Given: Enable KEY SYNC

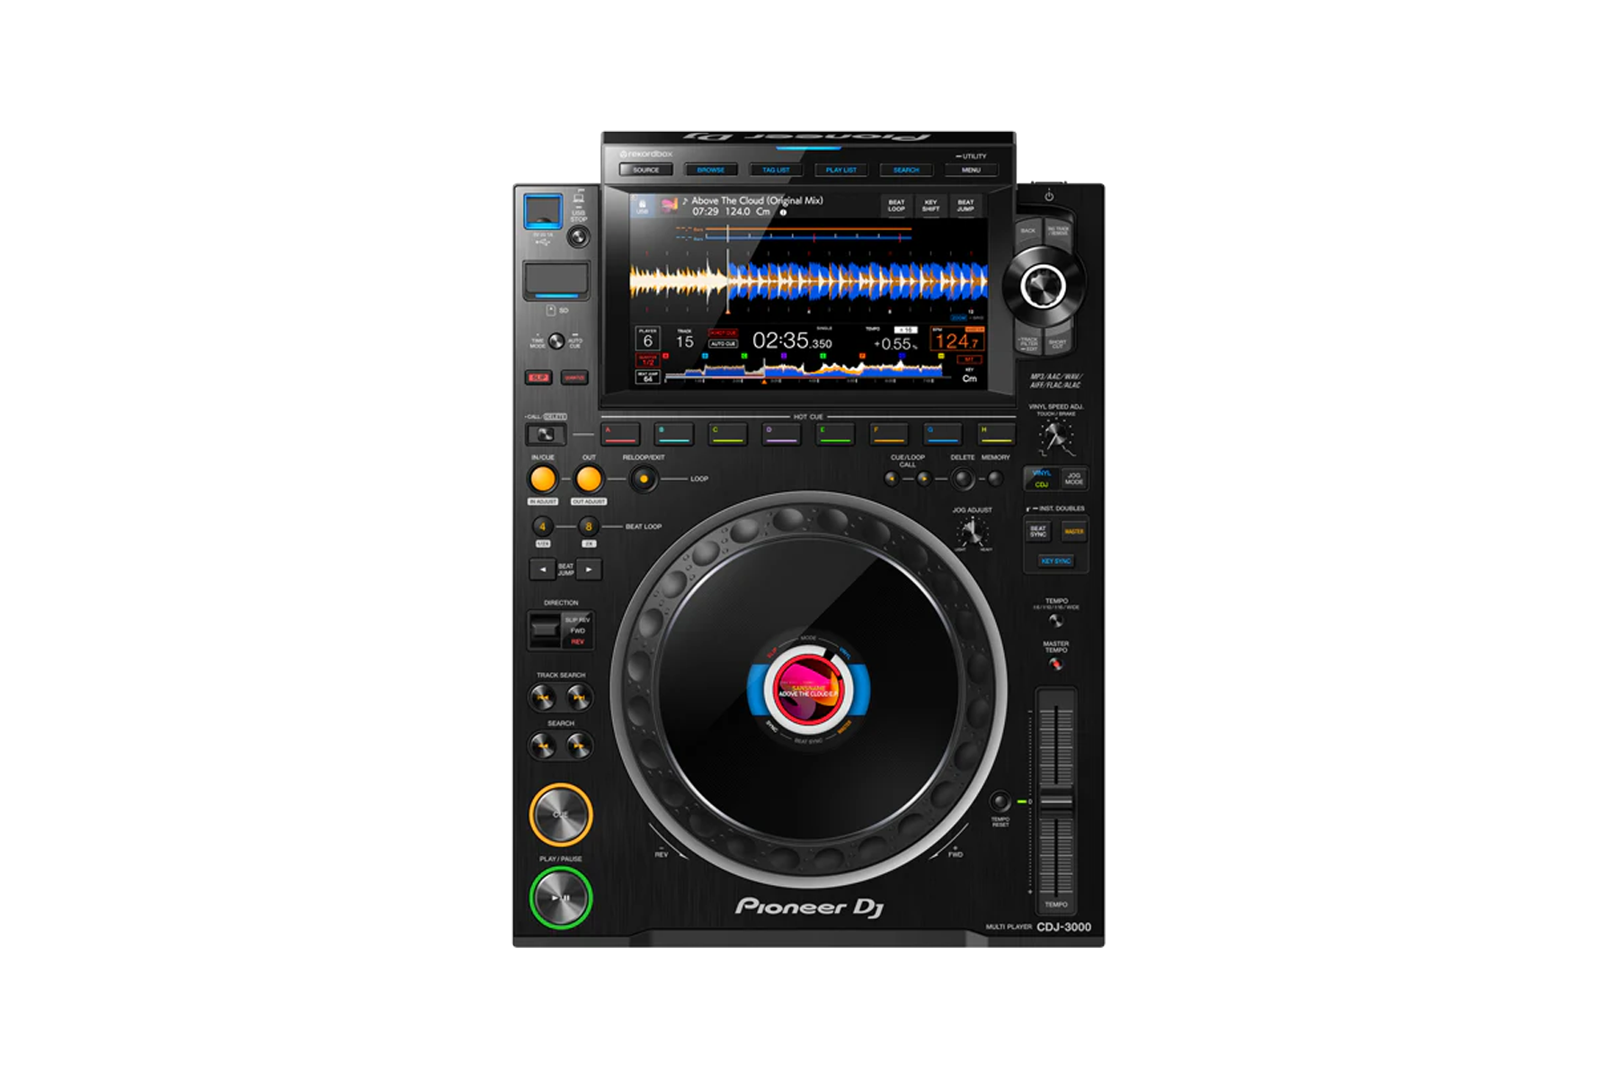Looking at the screenshot, I should pos(1056,561).
